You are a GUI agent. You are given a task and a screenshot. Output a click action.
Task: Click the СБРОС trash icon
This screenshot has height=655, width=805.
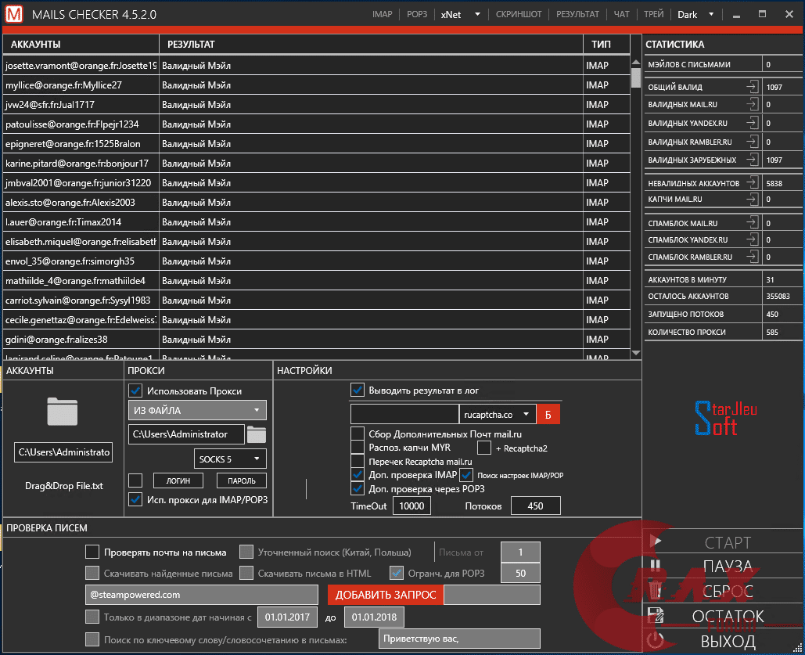coord(656,592)
